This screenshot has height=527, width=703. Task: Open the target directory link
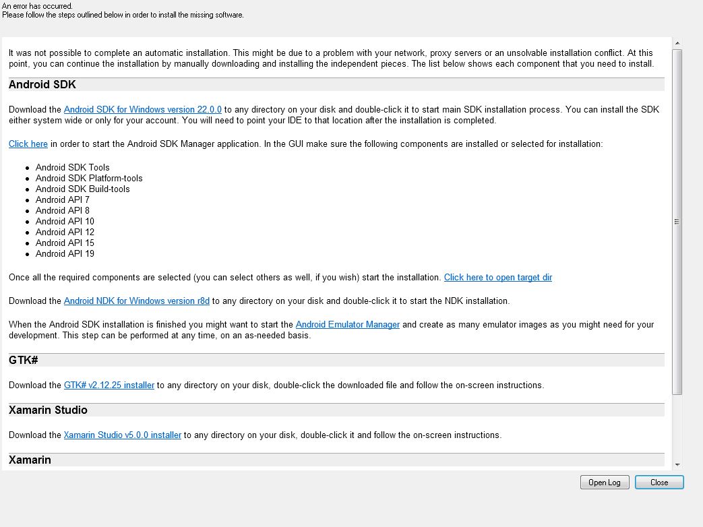(x=498, y=278)
